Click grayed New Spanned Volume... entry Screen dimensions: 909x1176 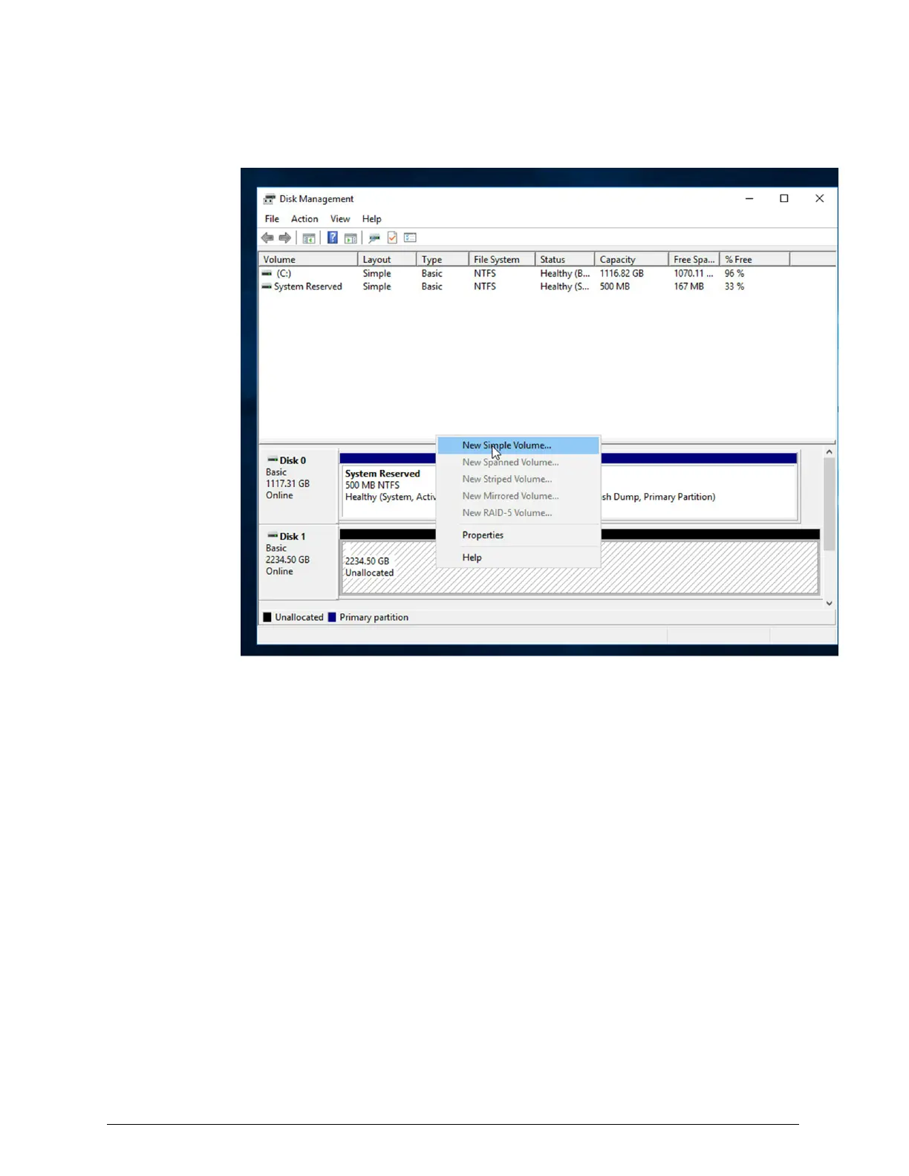[x=518, y=463]
